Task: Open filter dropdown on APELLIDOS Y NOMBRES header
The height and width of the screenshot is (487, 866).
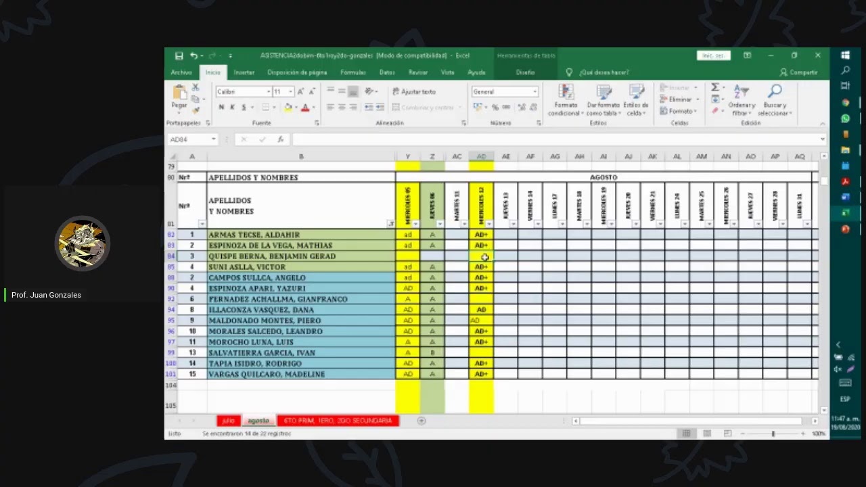Action: (391, 224)
